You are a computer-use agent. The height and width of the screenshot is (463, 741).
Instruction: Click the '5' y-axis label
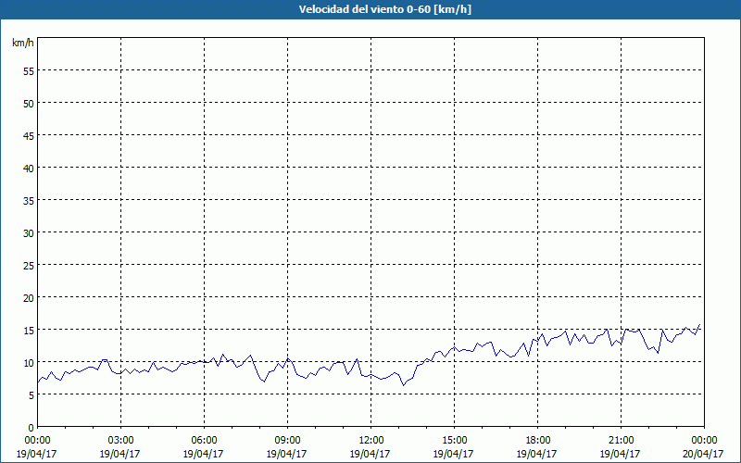click(x=31, y=395)
